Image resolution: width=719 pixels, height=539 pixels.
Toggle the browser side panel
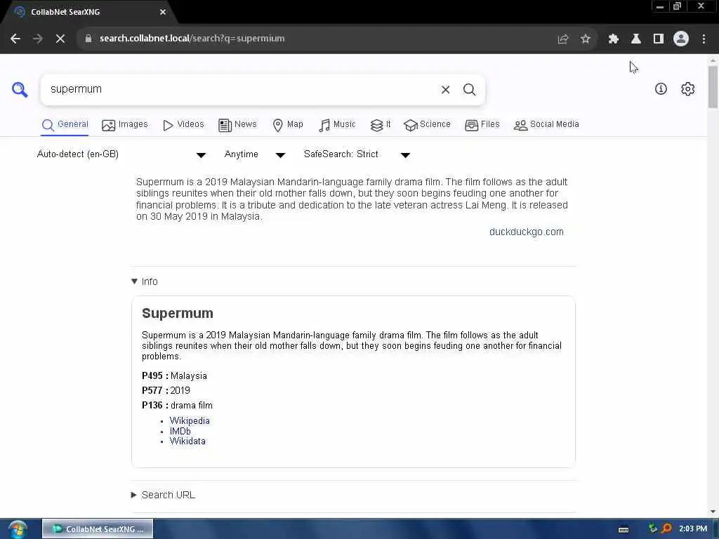coord(658,39)
